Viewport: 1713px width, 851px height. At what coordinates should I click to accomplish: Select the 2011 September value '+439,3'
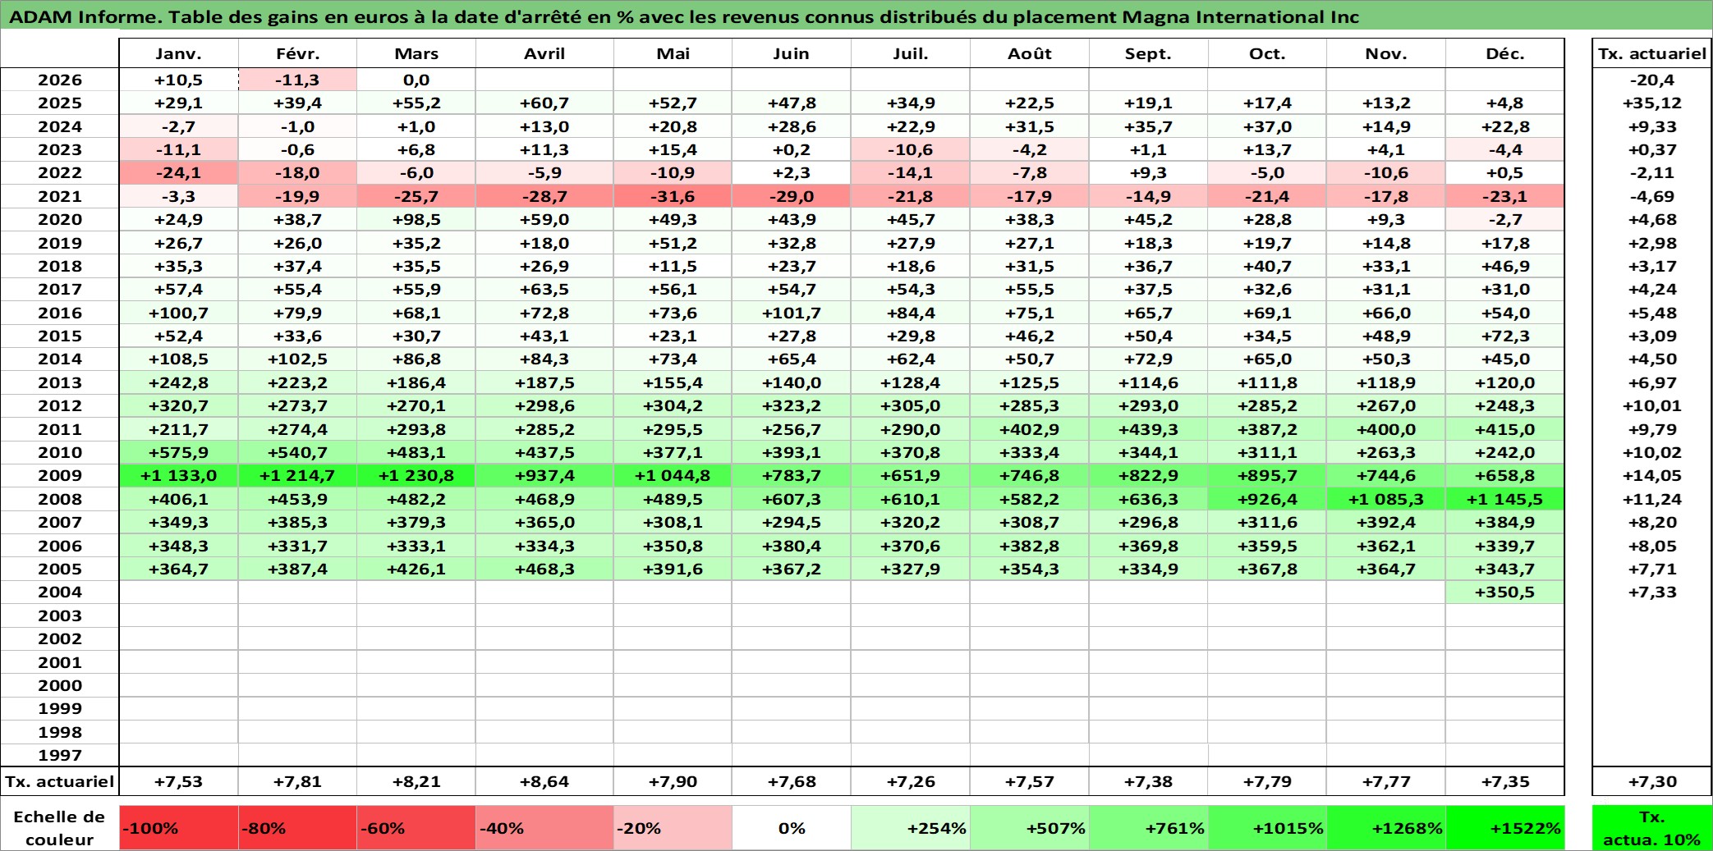[x=1148, y=429]
